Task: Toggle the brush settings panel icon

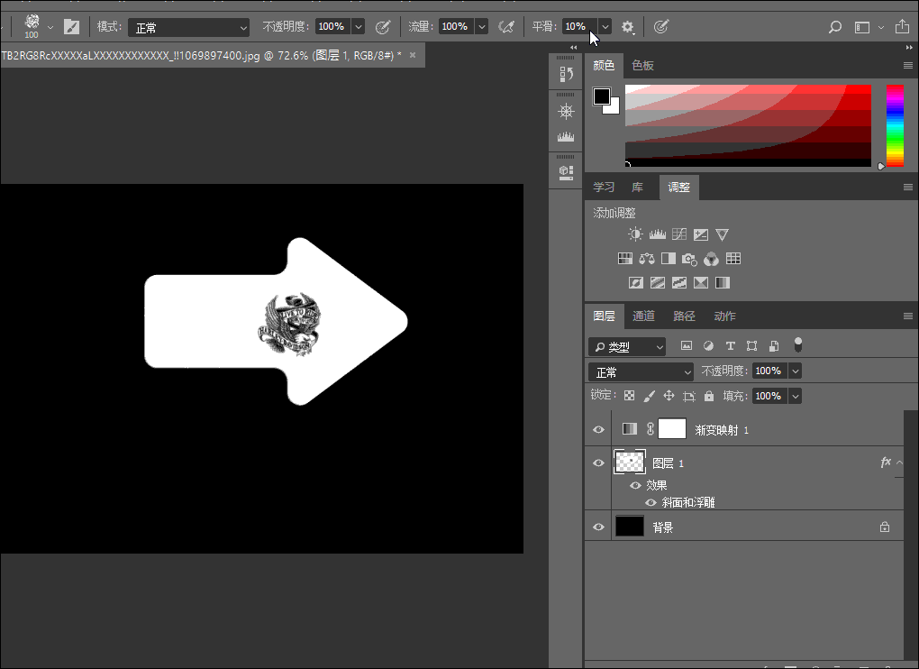Action: pos(71,27)
